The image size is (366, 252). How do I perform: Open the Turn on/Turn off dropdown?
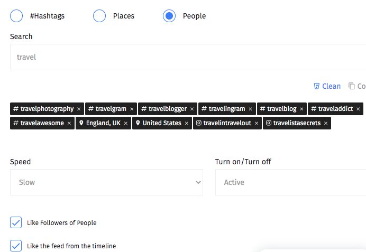point(290,182)
